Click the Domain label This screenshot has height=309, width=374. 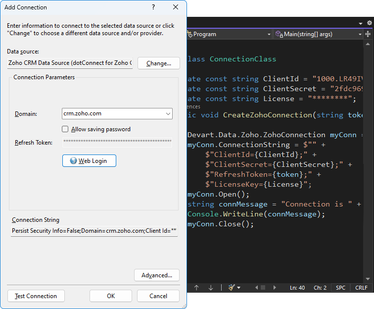26,114
